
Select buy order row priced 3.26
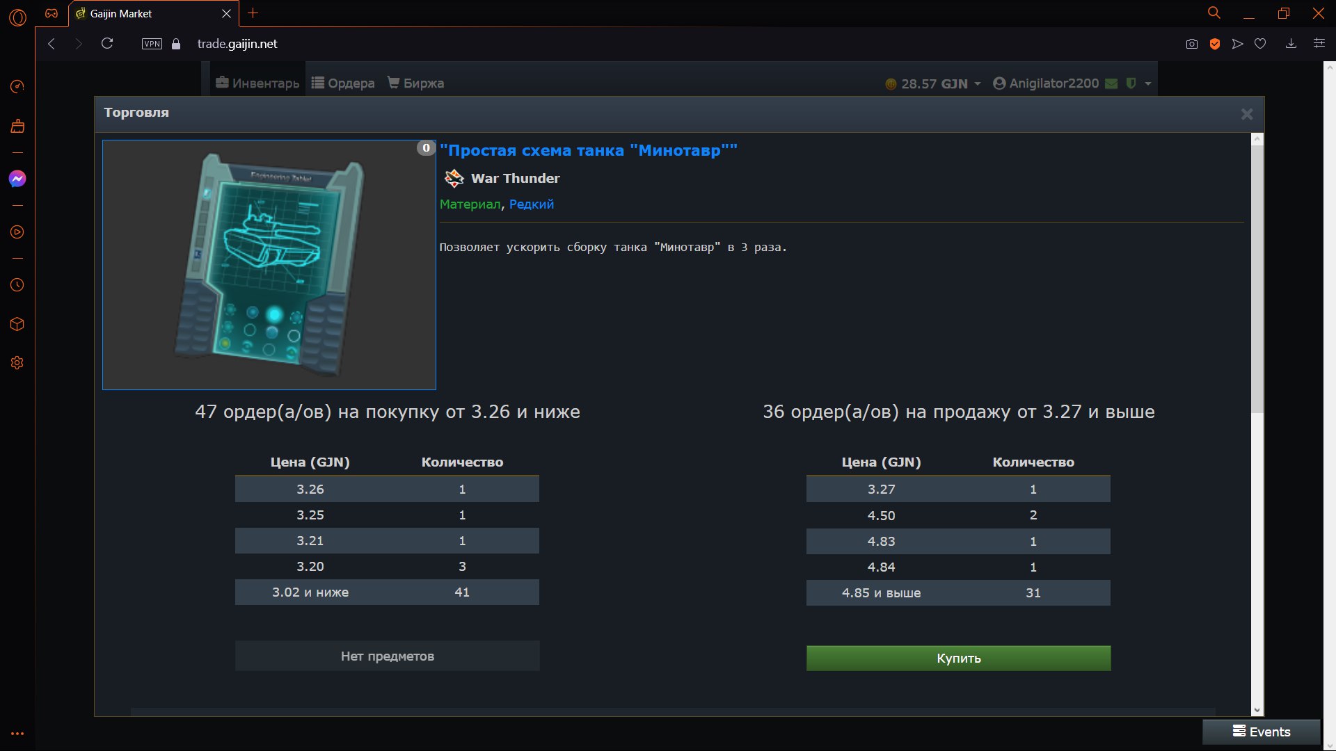click(387, 490)
